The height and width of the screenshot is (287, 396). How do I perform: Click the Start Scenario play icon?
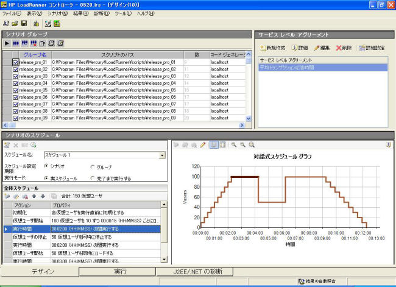[7, 43]
